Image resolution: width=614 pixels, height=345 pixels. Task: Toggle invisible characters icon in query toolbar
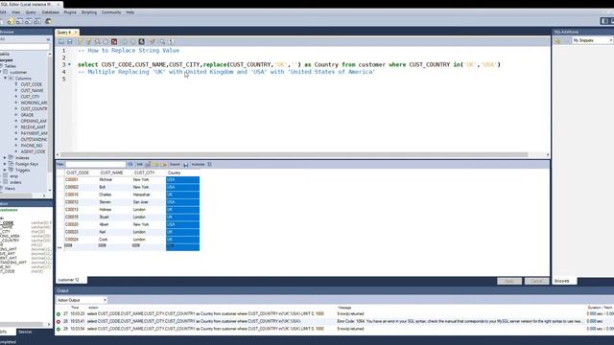(171, 42)
